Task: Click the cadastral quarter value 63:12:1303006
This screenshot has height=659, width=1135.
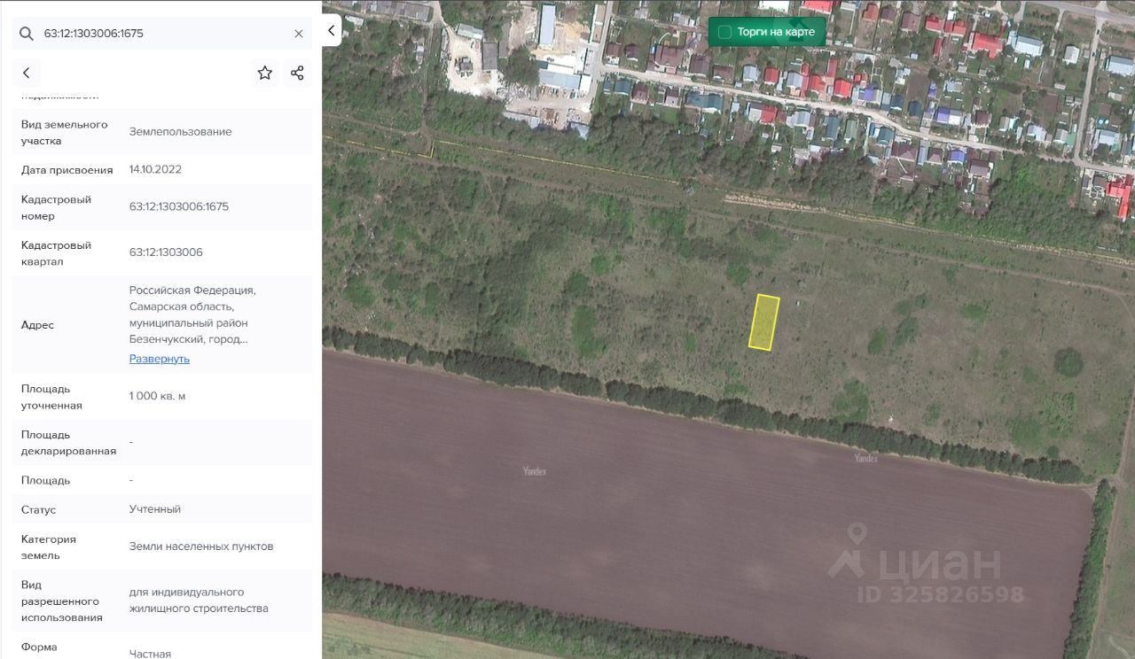Action: click(166, 252)
